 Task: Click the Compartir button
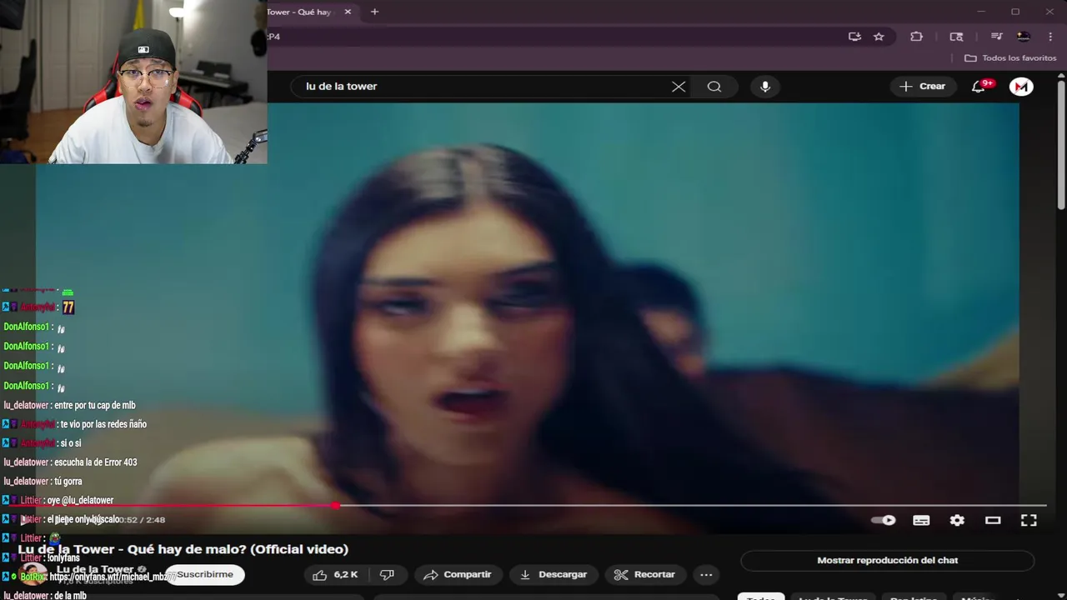(x=458, y=574)
